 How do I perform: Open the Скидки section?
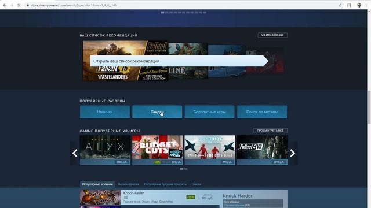157,112
